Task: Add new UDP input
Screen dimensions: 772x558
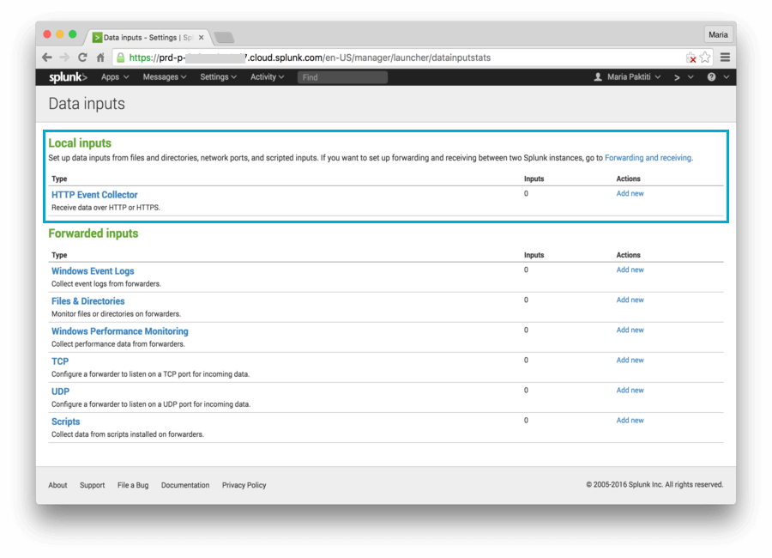Action: (x=630, y=391)
